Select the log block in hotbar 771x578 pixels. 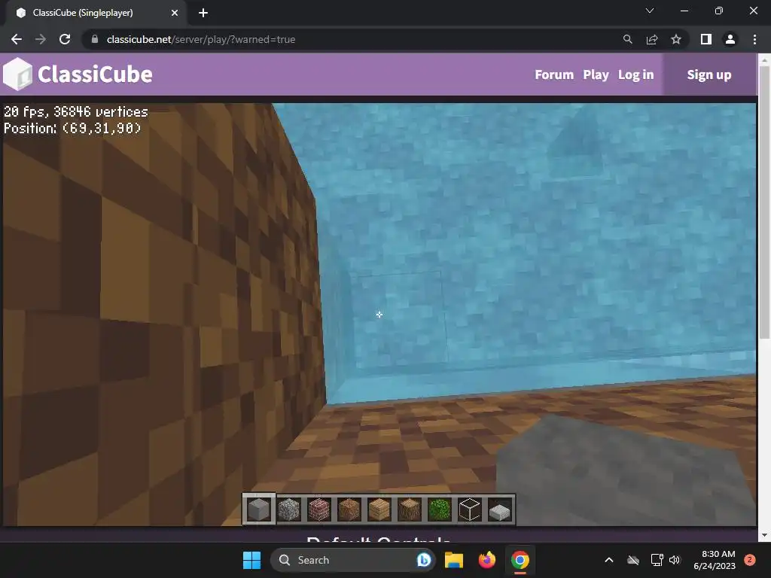(x=409, y=510)
